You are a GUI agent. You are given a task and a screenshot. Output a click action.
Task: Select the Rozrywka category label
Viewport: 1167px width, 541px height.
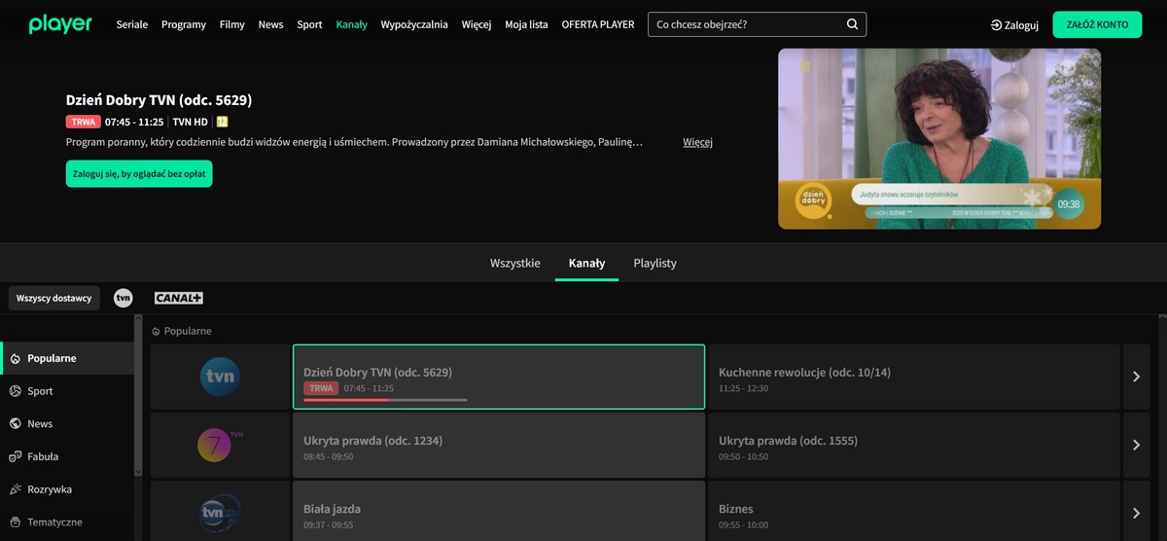pyautogui.click(x=50, y=489)
